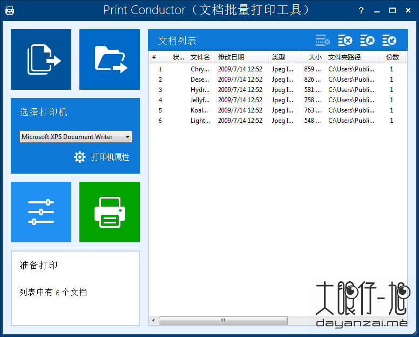This screenshot has width=419, height=337.
Task: Select the Light... file row
Action: click(278, 121)
